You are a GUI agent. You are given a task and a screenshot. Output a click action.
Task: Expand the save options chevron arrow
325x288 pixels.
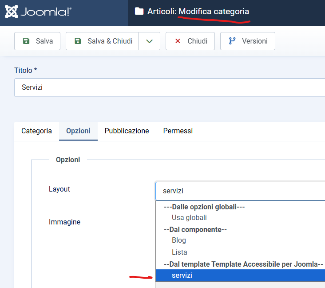coord(149,41)
